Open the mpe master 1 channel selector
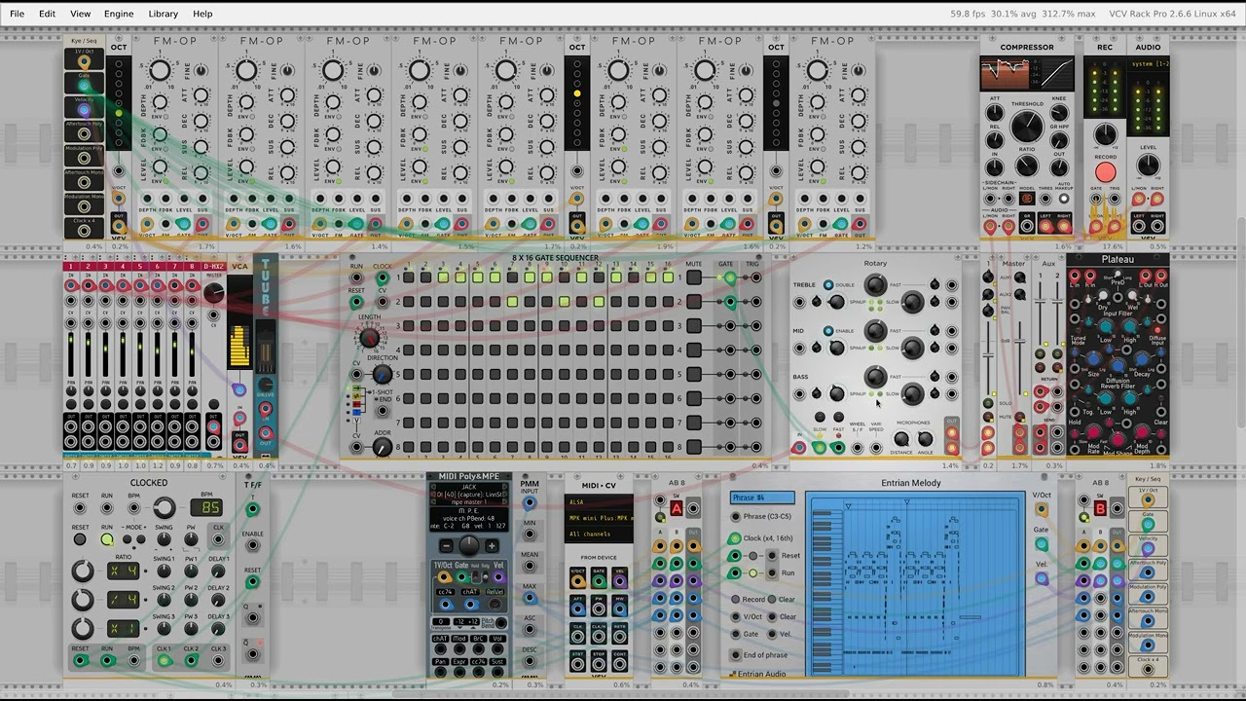The height and width of the screenshot is (701, 1246). pos(469,502)
